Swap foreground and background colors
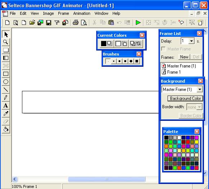 [139, 44]
